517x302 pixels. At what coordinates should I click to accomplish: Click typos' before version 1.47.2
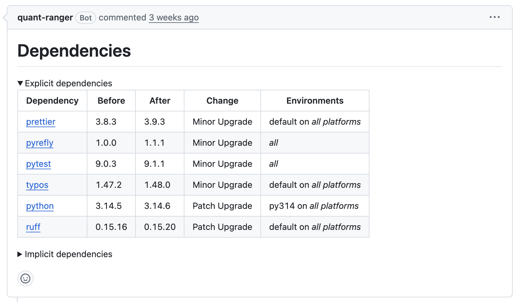click(x=109, y=185)
